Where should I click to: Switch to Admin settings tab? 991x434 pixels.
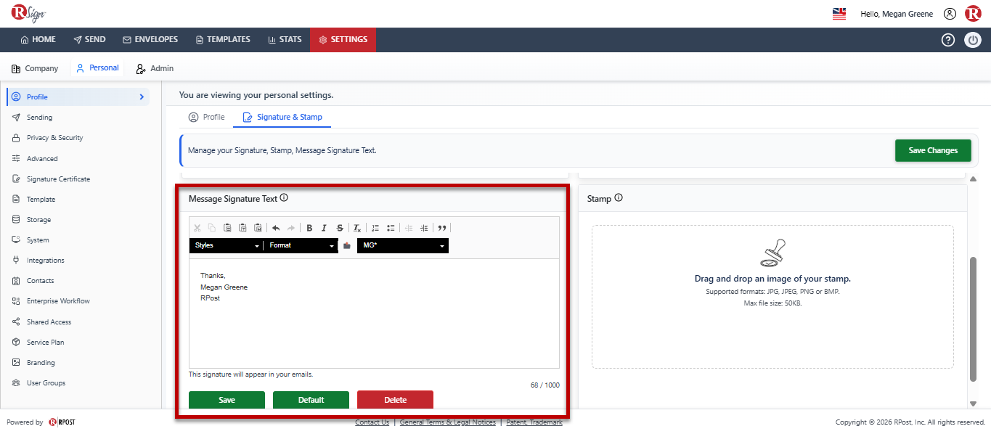tap(155, 68)
